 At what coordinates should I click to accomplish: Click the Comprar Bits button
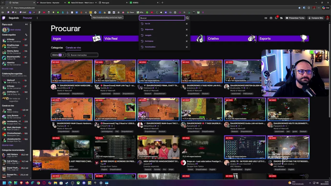pyautogui.click(x=315, y=18)
